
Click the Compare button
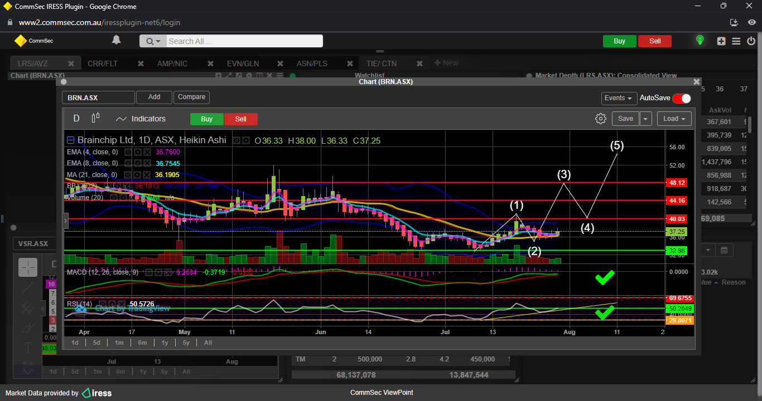click(x=191, y=97)
